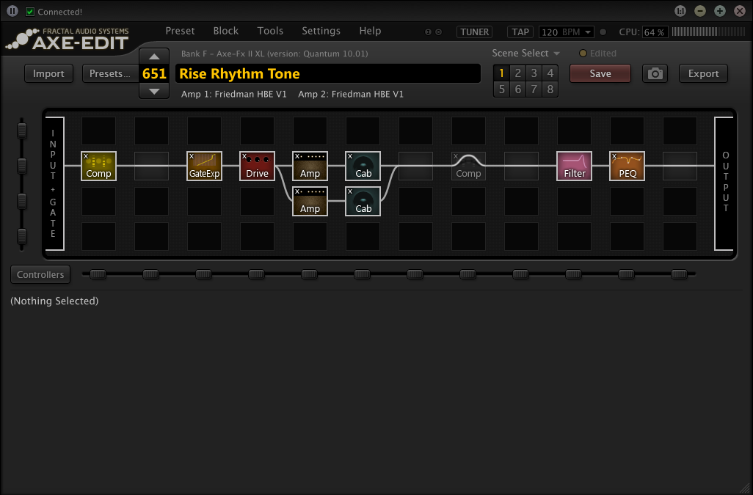Switch to scene 3
Screen dimensions: 753x495
click(x=534, y=73)
